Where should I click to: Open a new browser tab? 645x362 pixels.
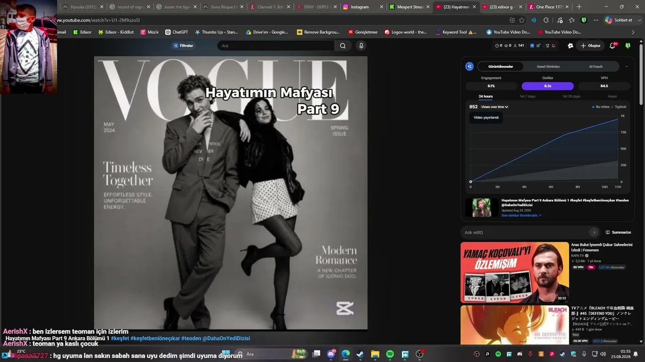[x=579, y=7]
